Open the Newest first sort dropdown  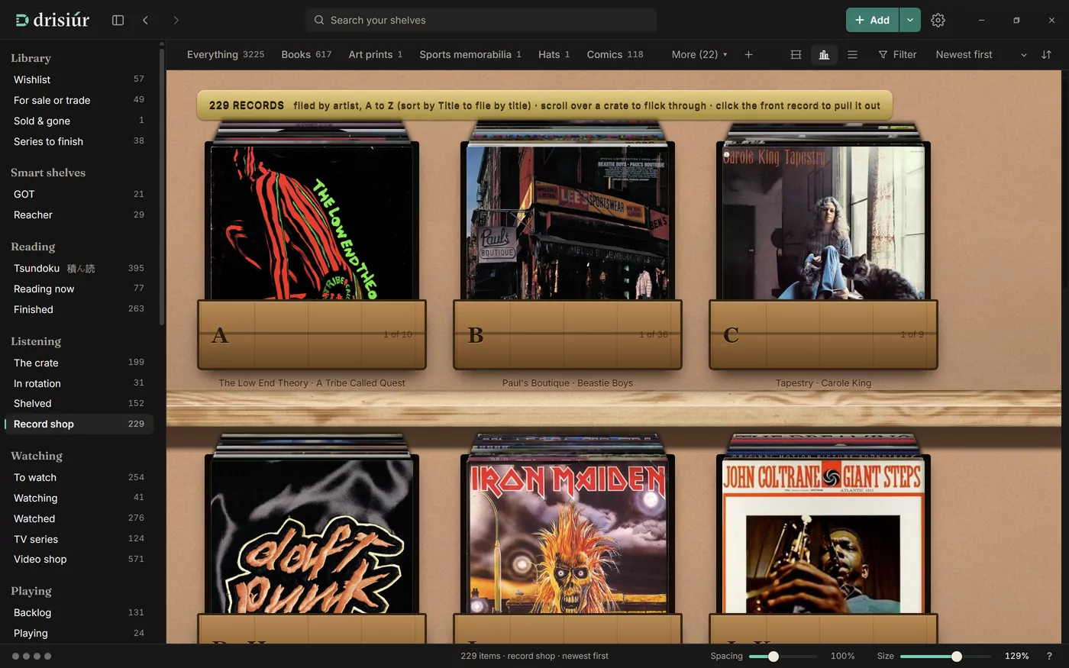click(982, 54)
